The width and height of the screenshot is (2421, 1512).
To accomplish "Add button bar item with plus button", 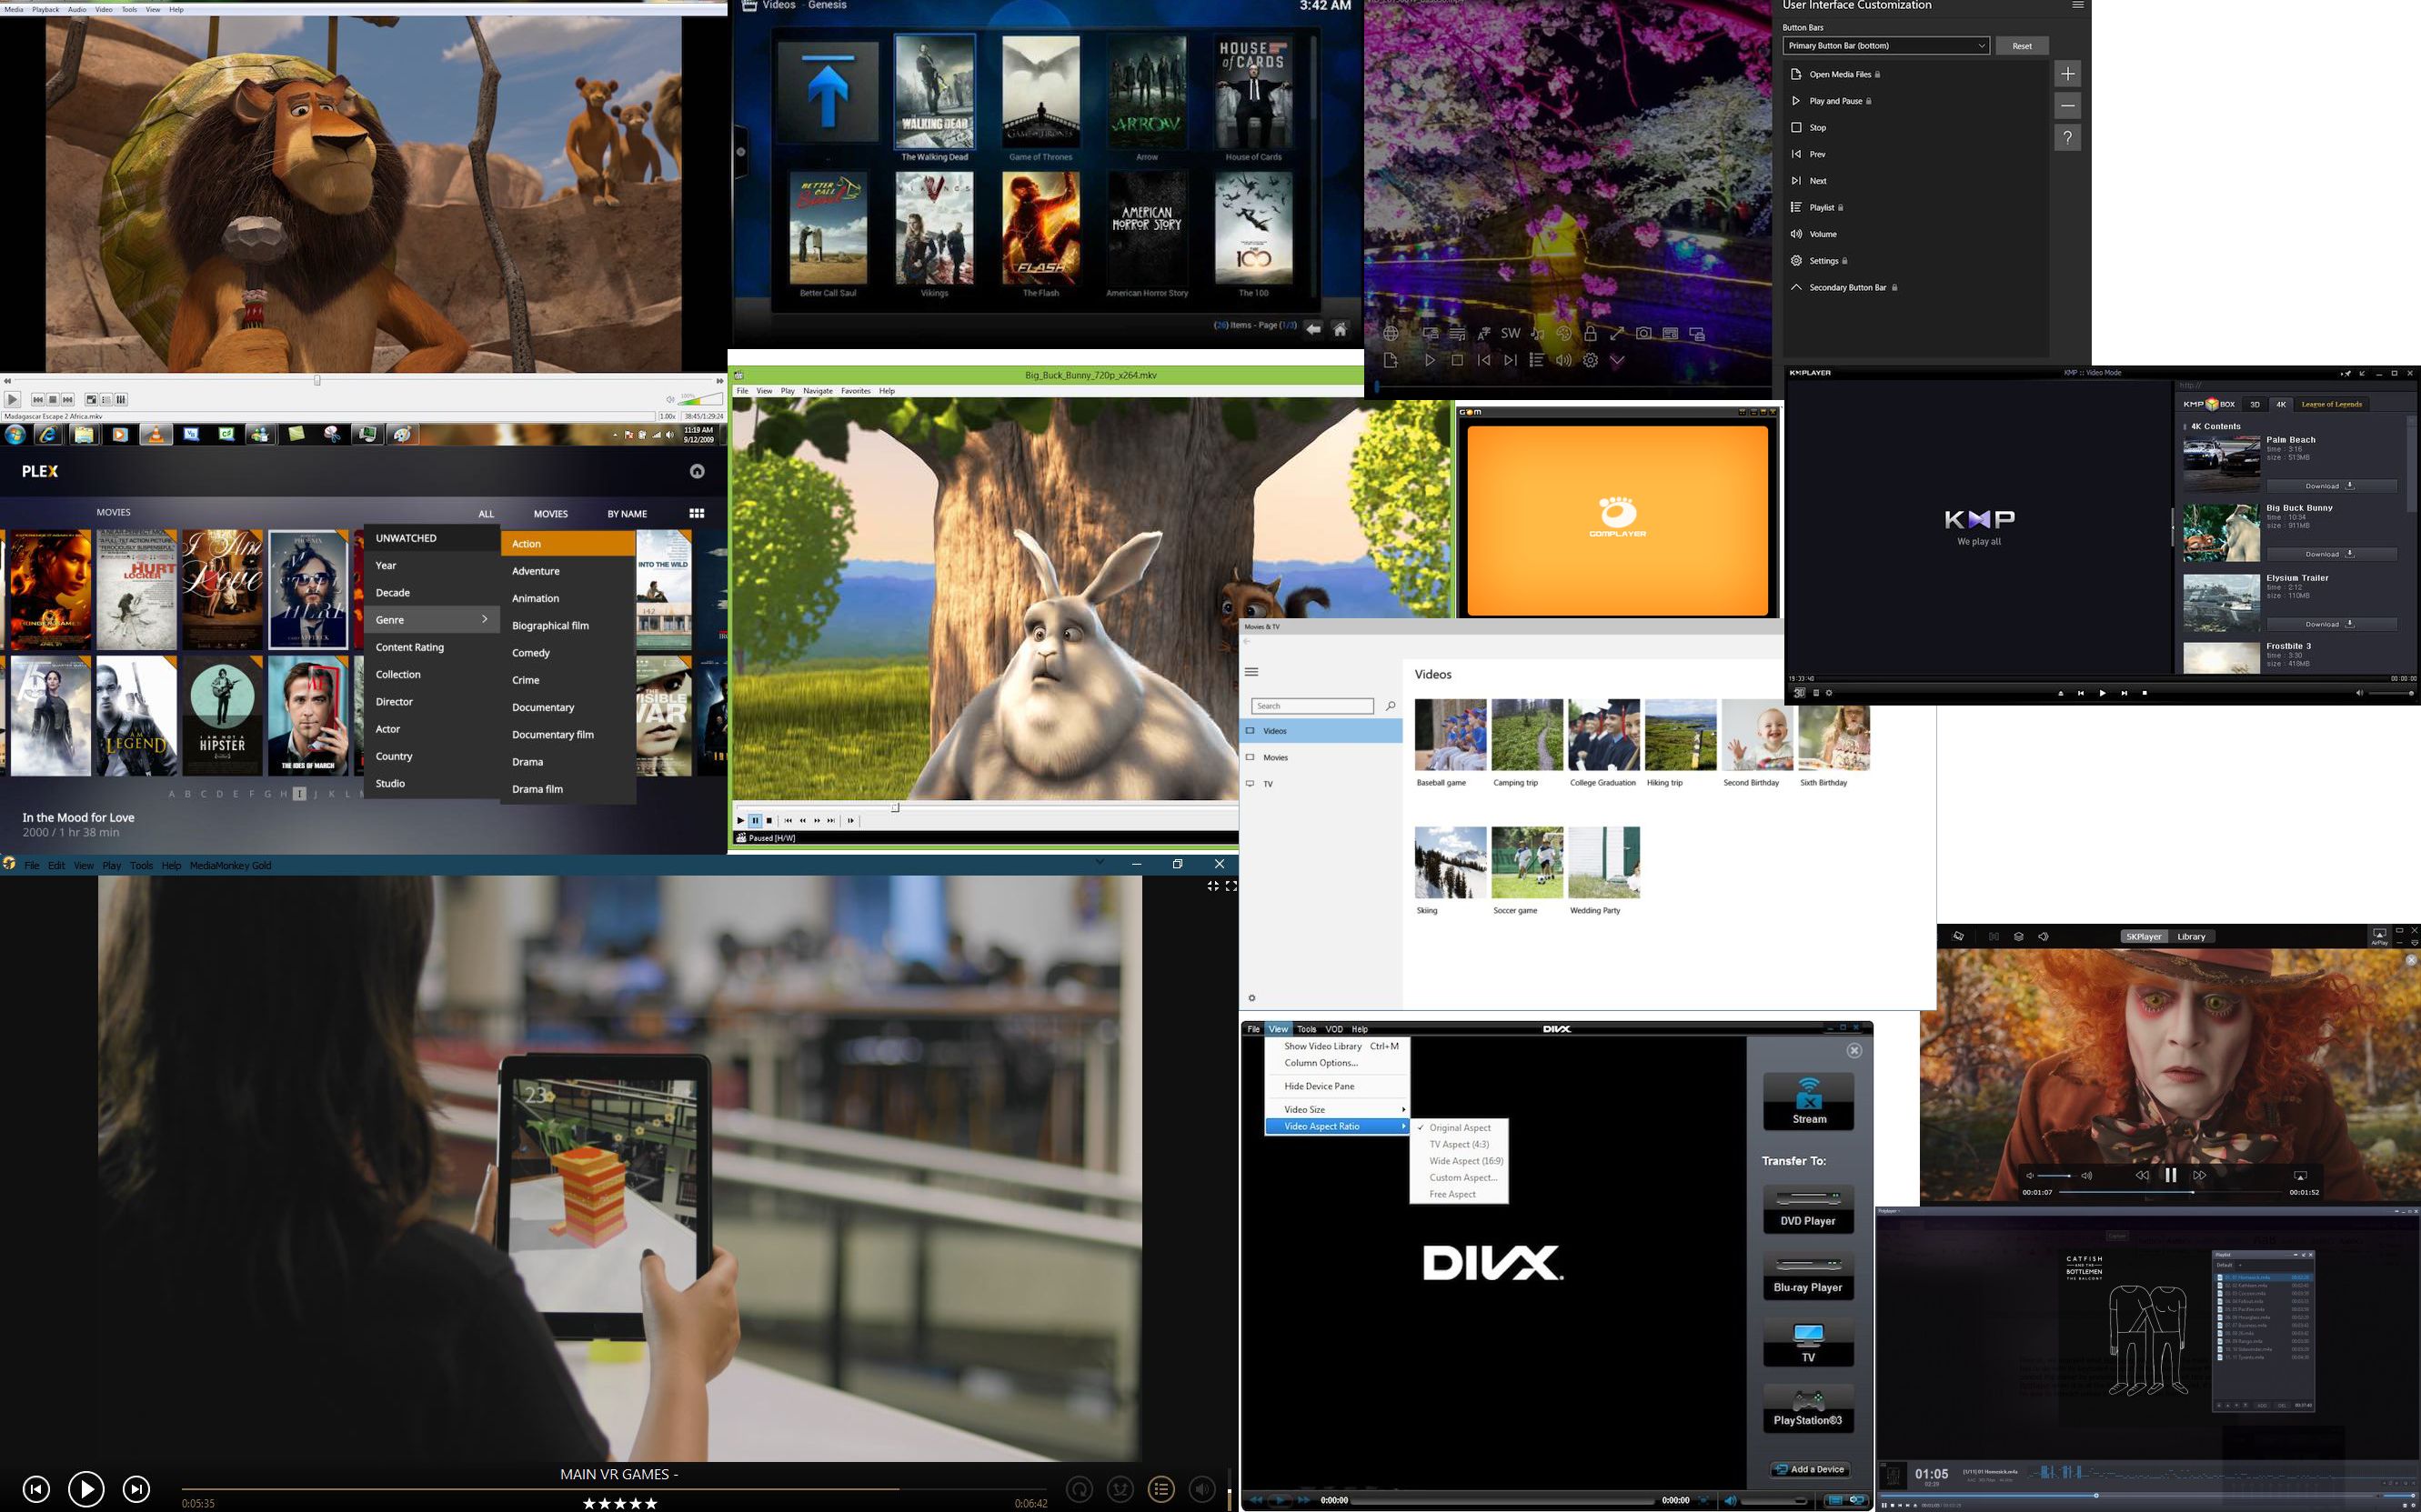I will (x=2067, y=73).
